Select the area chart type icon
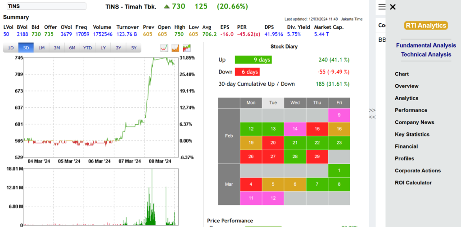Screen dimensions: 461x227 [x=176, y=48]
